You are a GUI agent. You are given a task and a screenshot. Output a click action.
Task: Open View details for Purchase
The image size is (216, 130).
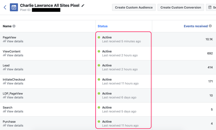(15, 125)
